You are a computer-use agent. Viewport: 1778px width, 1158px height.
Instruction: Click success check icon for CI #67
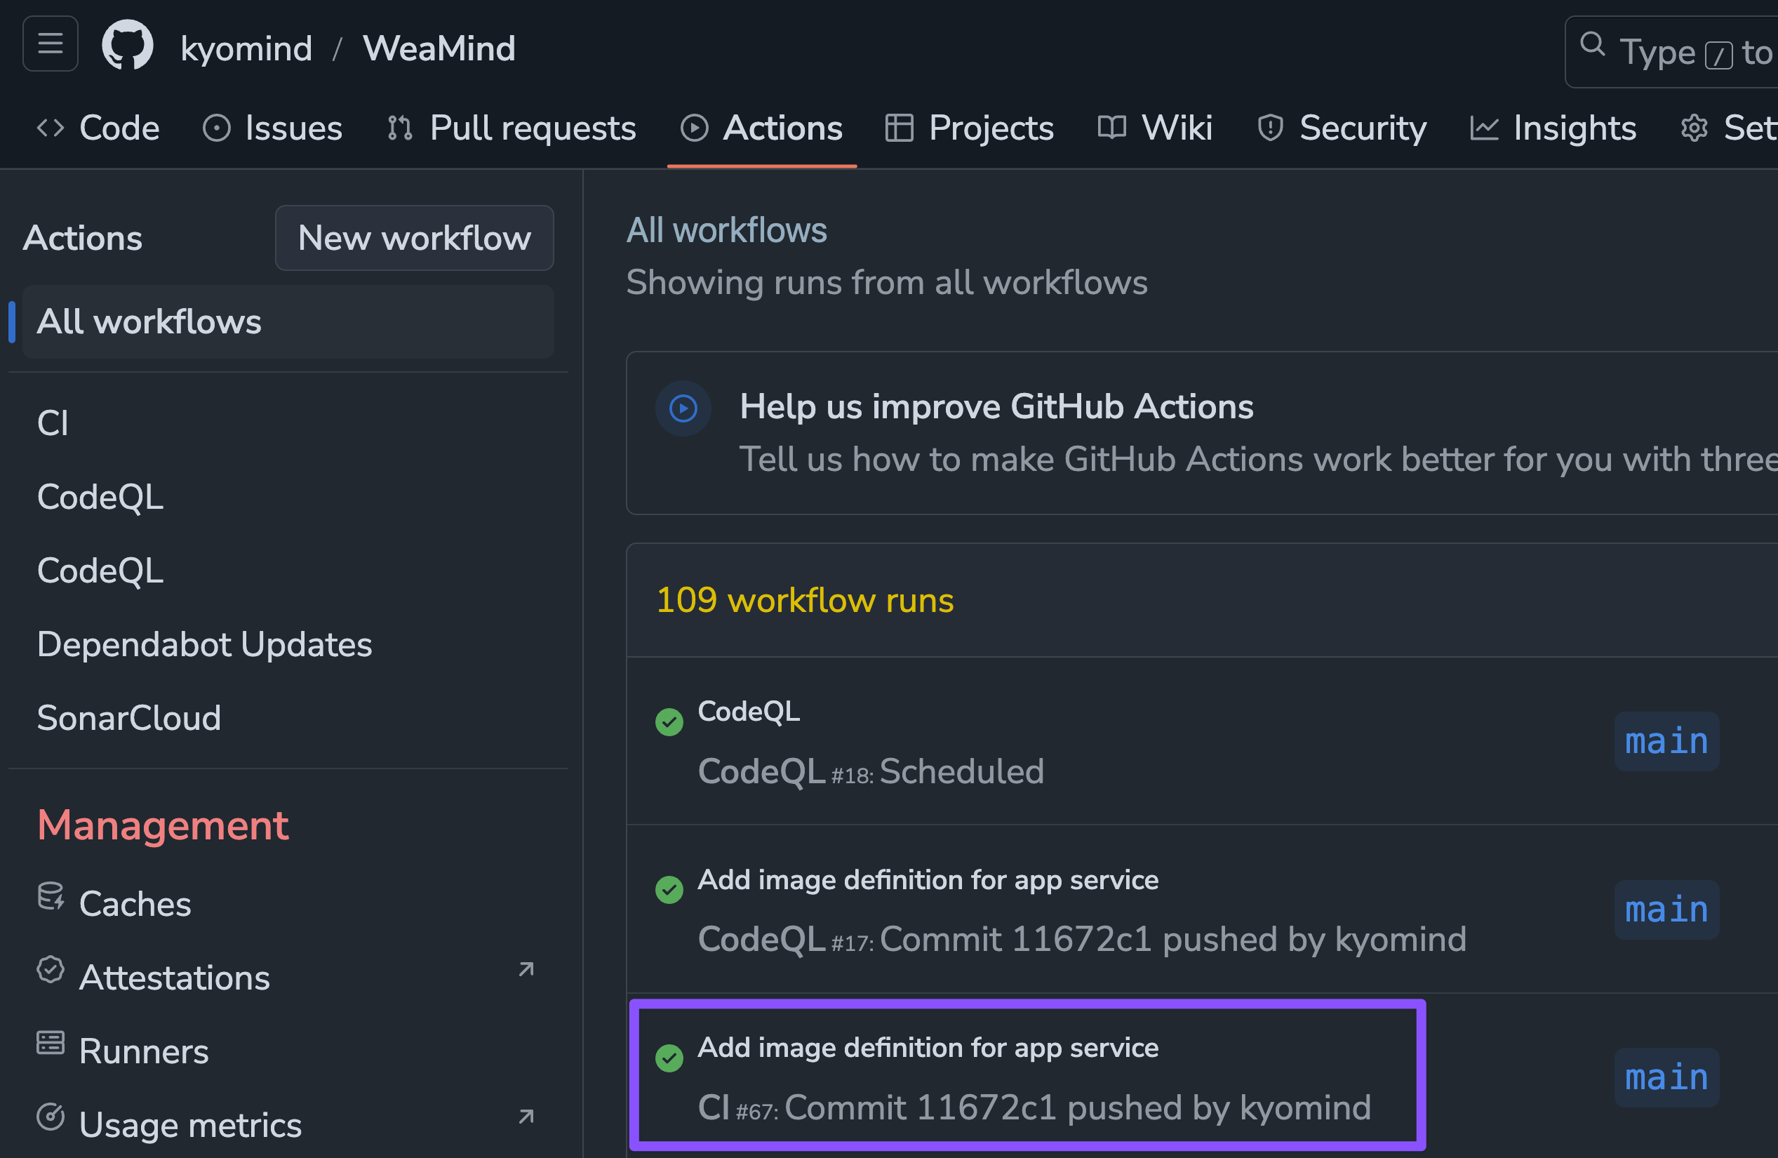click(x=669, y=1058)
